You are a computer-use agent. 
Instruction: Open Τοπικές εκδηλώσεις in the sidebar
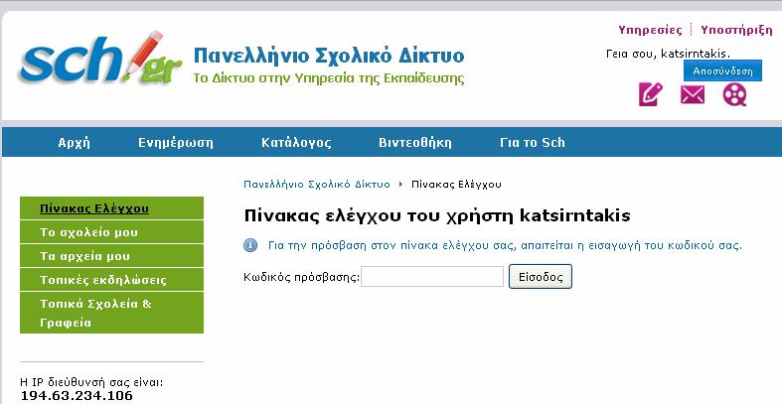[111, 280]
